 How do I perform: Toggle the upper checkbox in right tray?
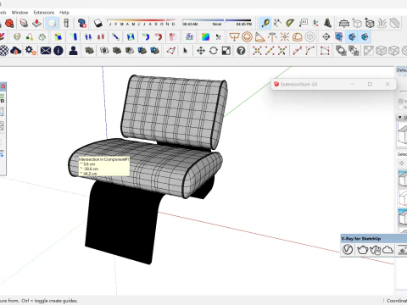(400, 101)
